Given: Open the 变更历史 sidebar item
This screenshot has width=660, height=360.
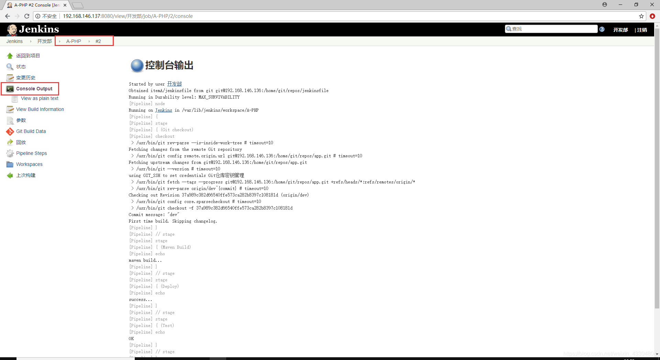Looking at the screenshot, I should pos(26,78).
